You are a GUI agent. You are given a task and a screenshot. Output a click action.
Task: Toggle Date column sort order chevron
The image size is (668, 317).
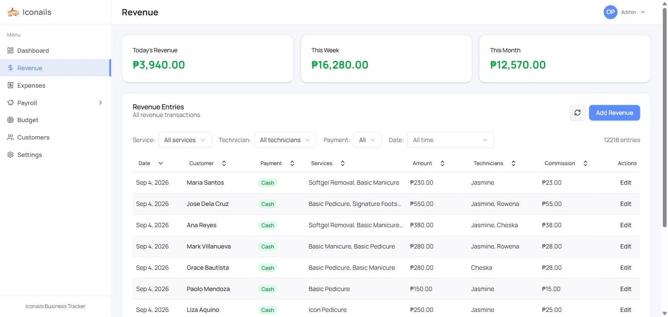point(161,163)
